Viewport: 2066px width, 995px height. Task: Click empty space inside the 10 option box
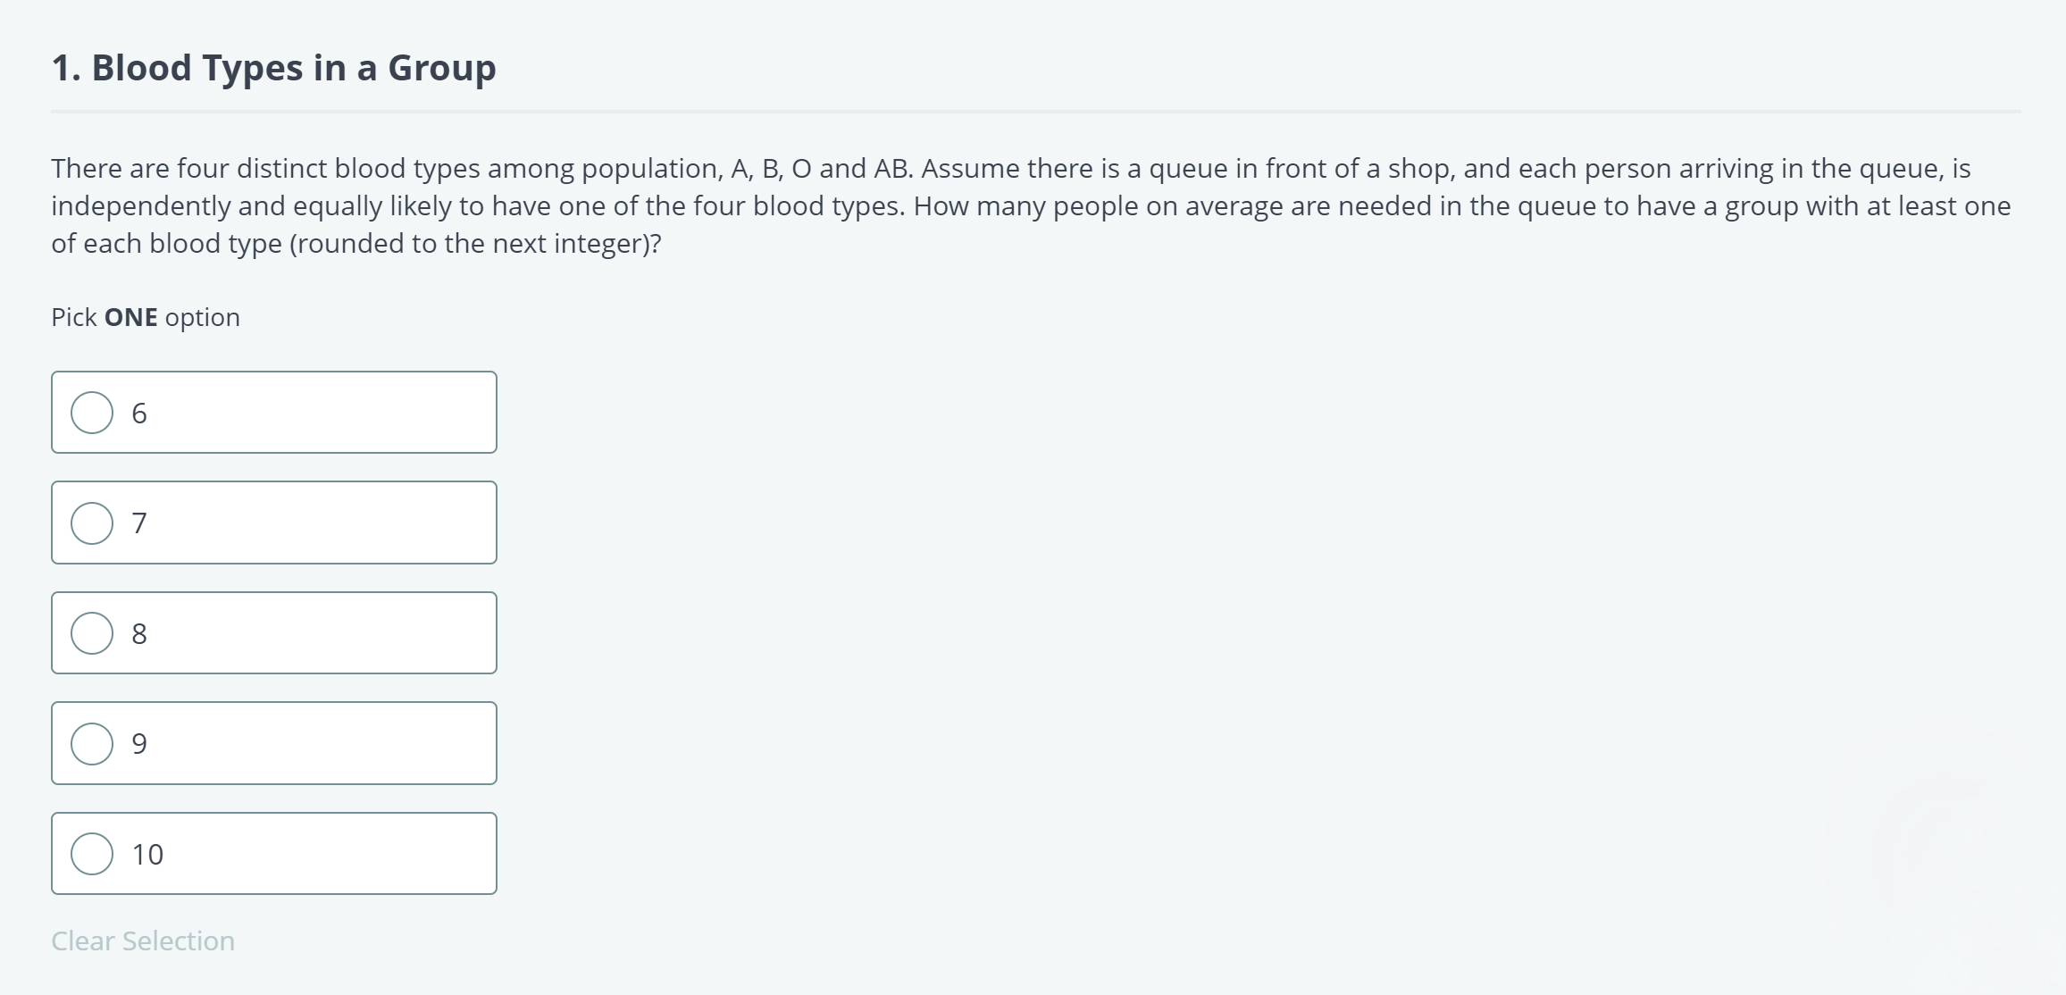pyautogui.click(x=339, y=854)
